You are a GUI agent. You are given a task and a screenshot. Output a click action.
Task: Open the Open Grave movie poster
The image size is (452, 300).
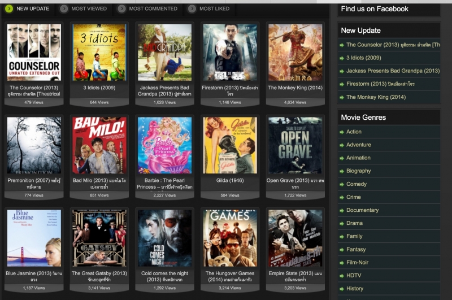coord(295,145)
